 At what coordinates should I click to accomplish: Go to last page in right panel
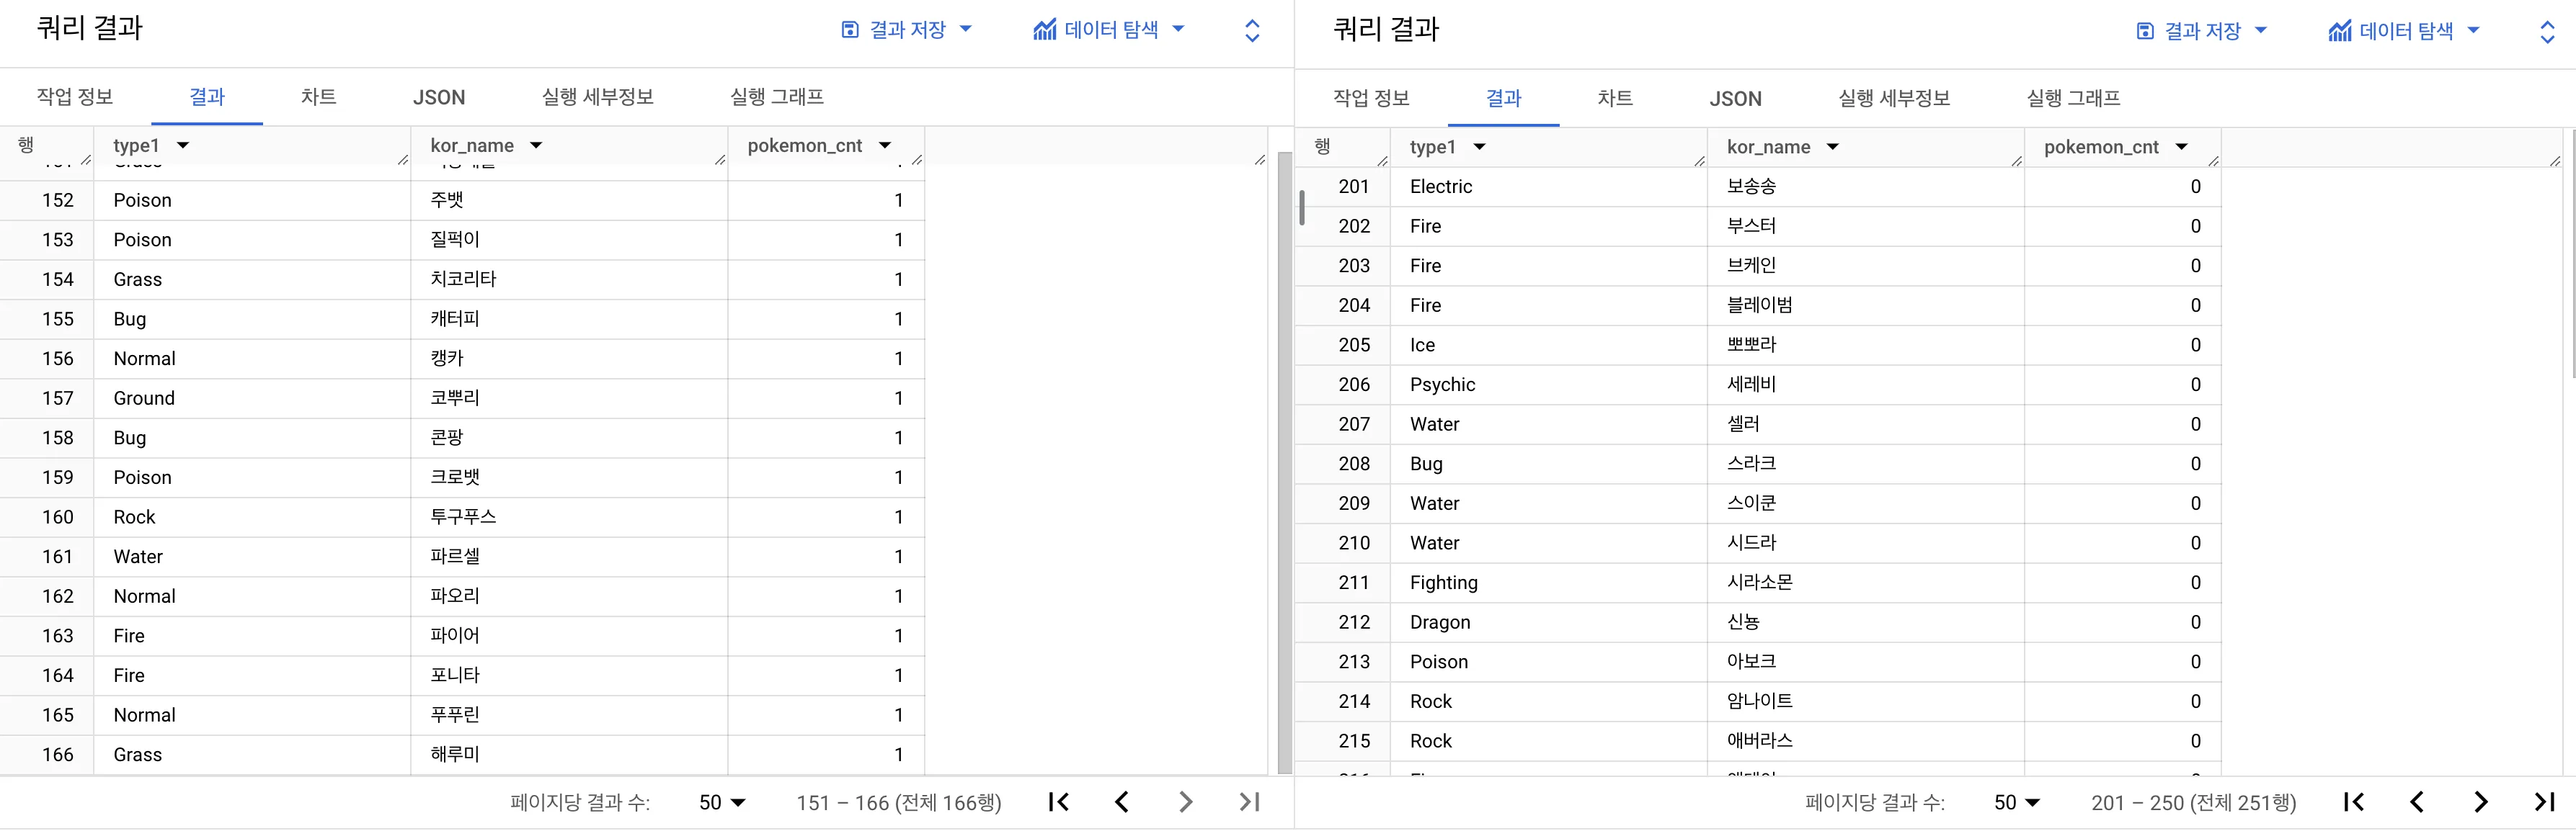tap(2544, 802)
